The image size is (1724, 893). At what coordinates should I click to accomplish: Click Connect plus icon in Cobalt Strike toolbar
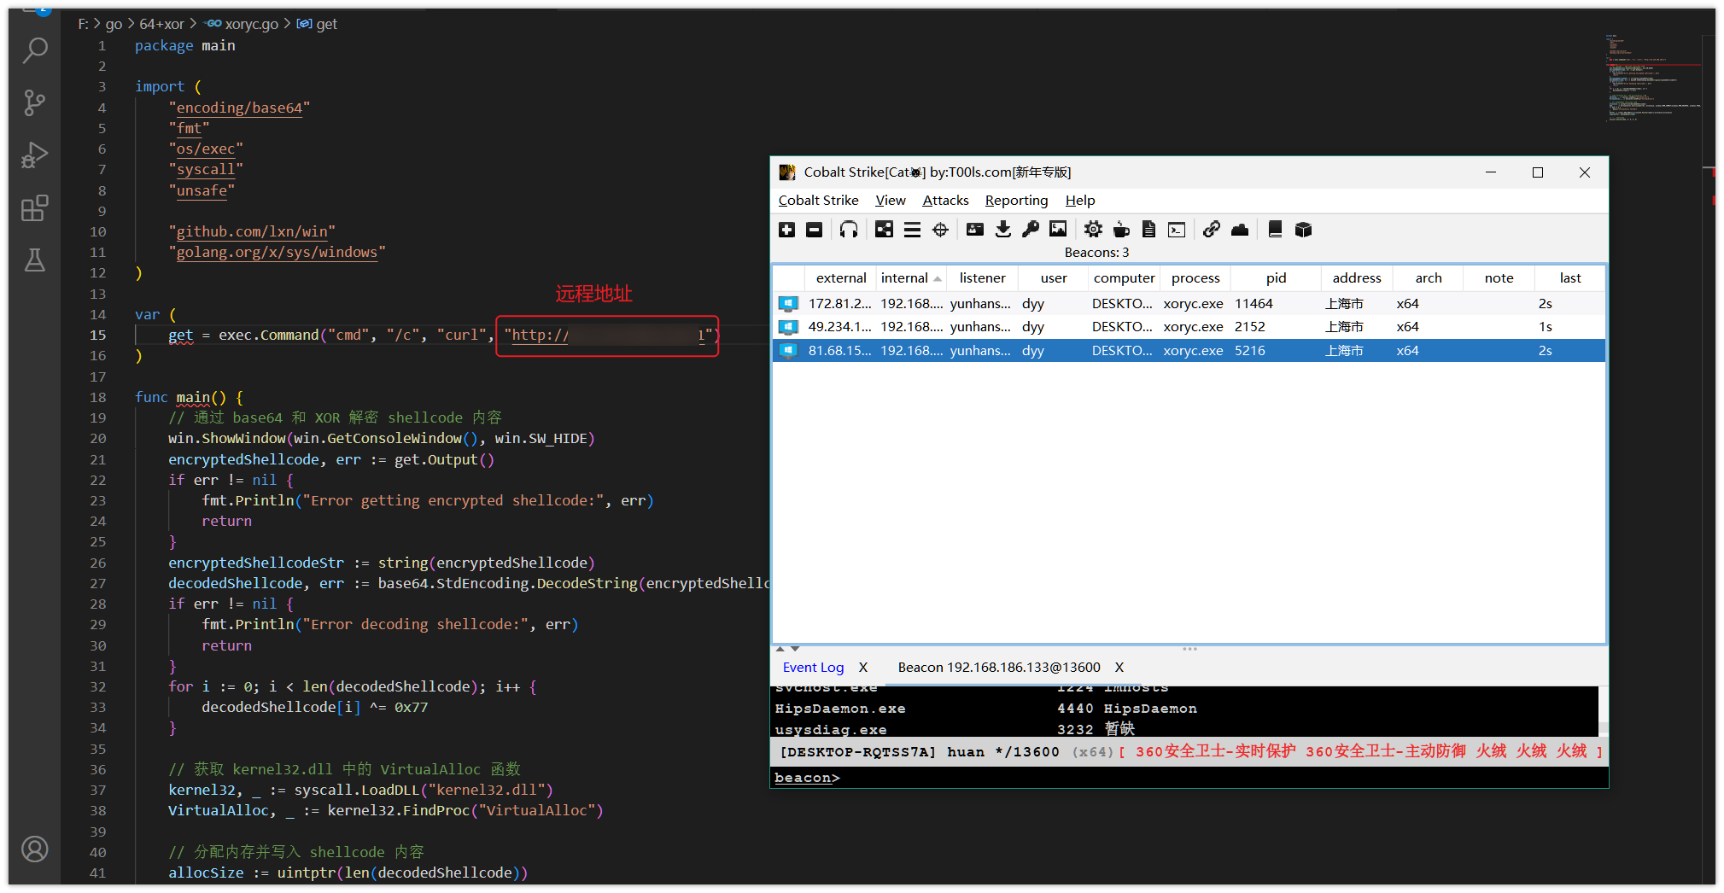[787, 230]
